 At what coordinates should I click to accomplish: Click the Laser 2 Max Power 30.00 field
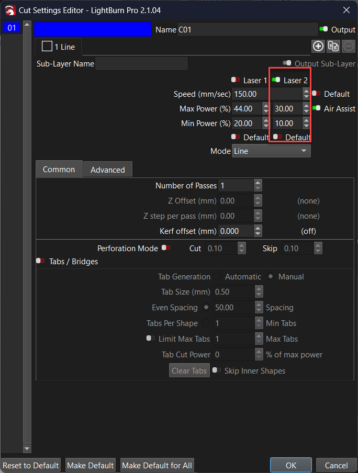tap(287, 109)
